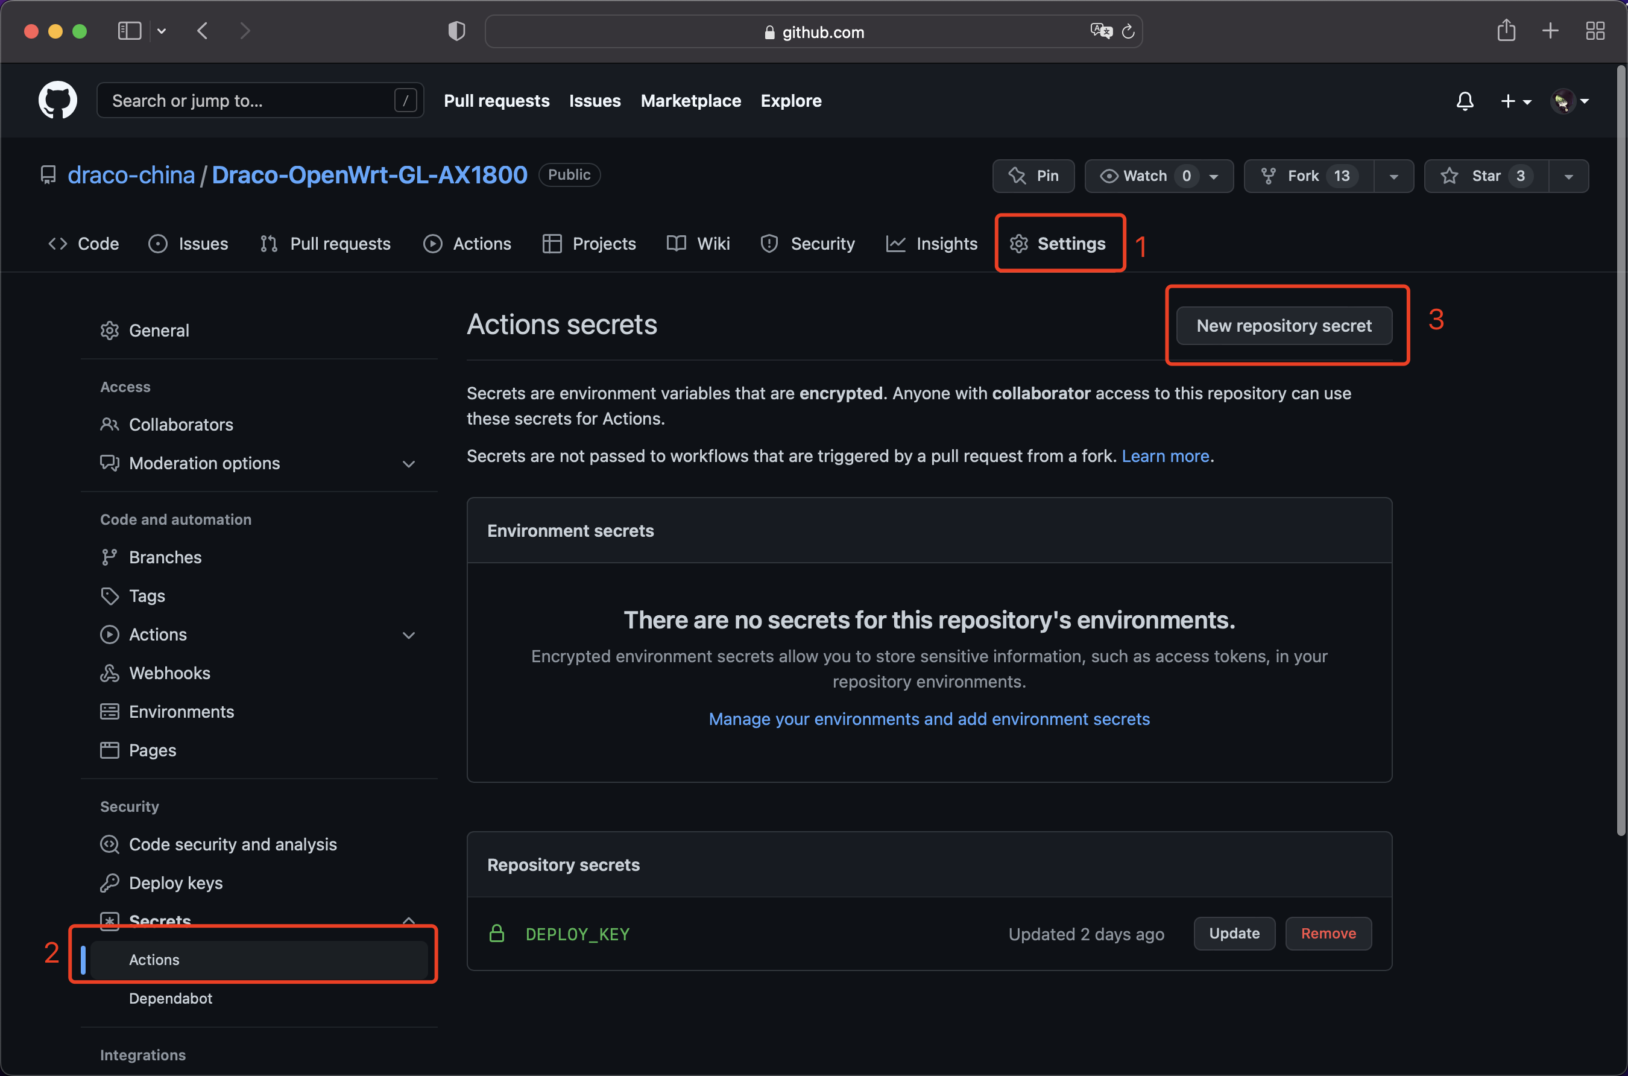Toggle Pin for this repository
Image resolution: width=1628 pixels, height=1076 pixels.
pos(1033,176)
